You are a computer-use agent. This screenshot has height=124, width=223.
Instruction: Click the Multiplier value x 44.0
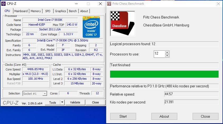pyautogui.click(x=36, y=74)
